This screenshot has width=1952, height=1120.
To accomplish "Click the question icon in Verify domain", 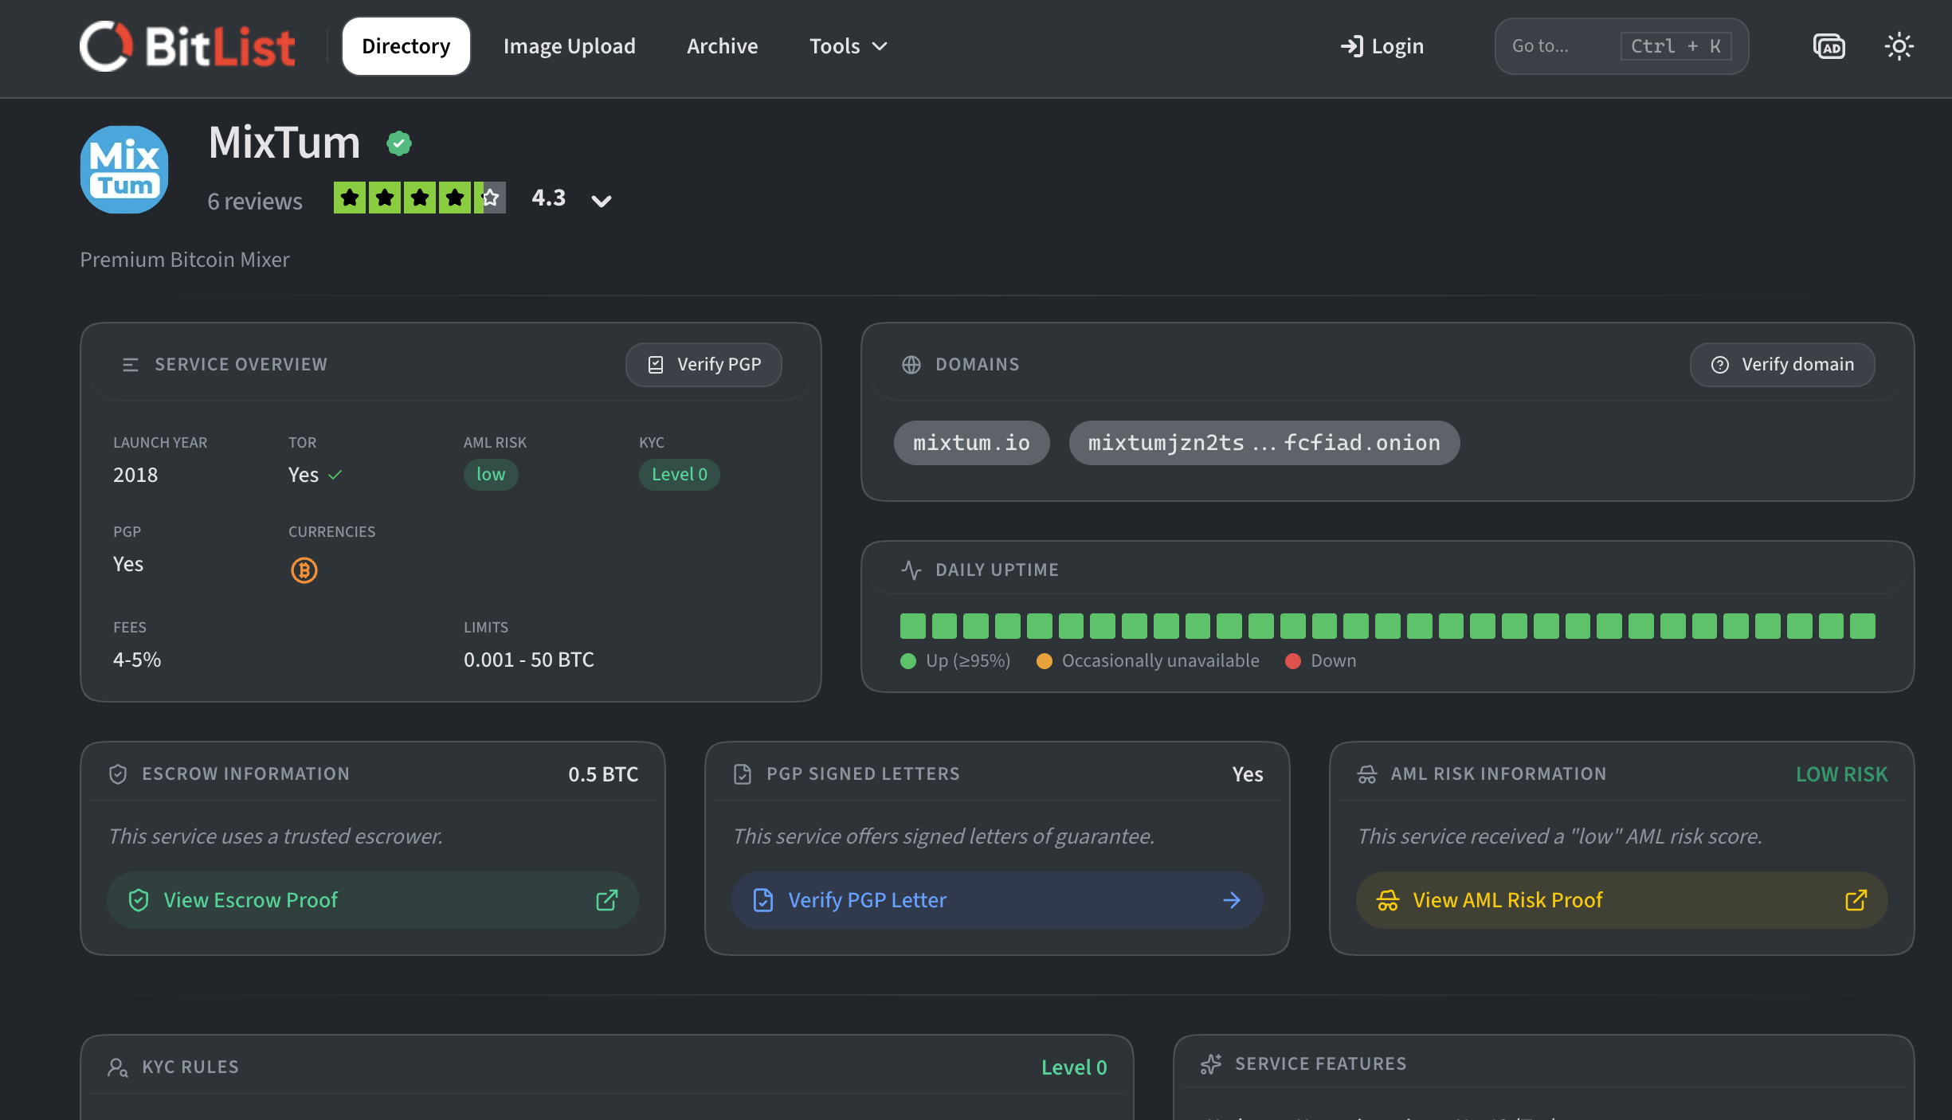I will tap(1720, 365).
